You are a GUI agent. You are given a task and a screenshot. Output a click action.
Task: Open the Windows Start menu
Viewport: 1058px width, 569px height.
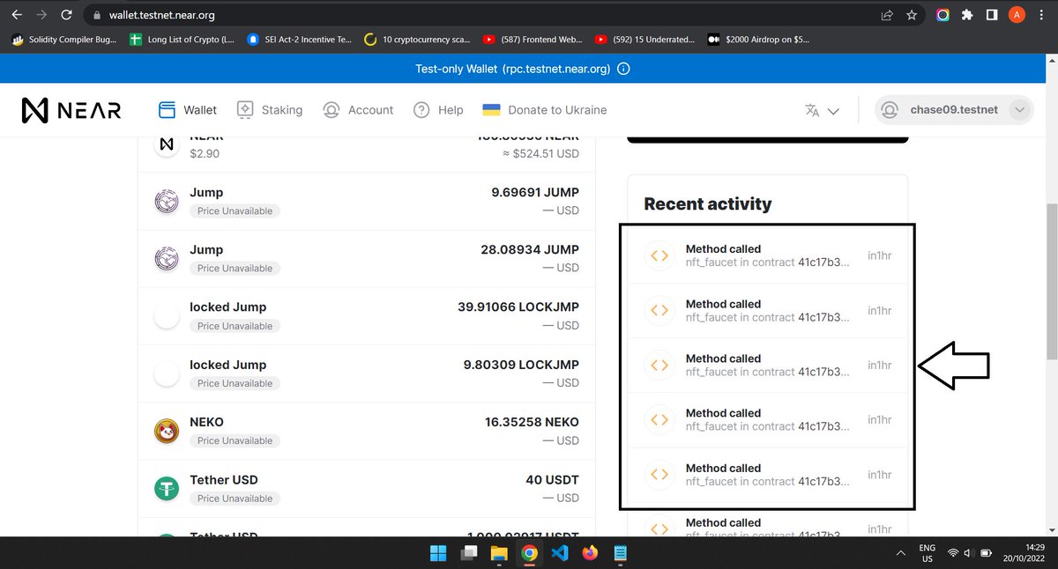tap(438, 553)
